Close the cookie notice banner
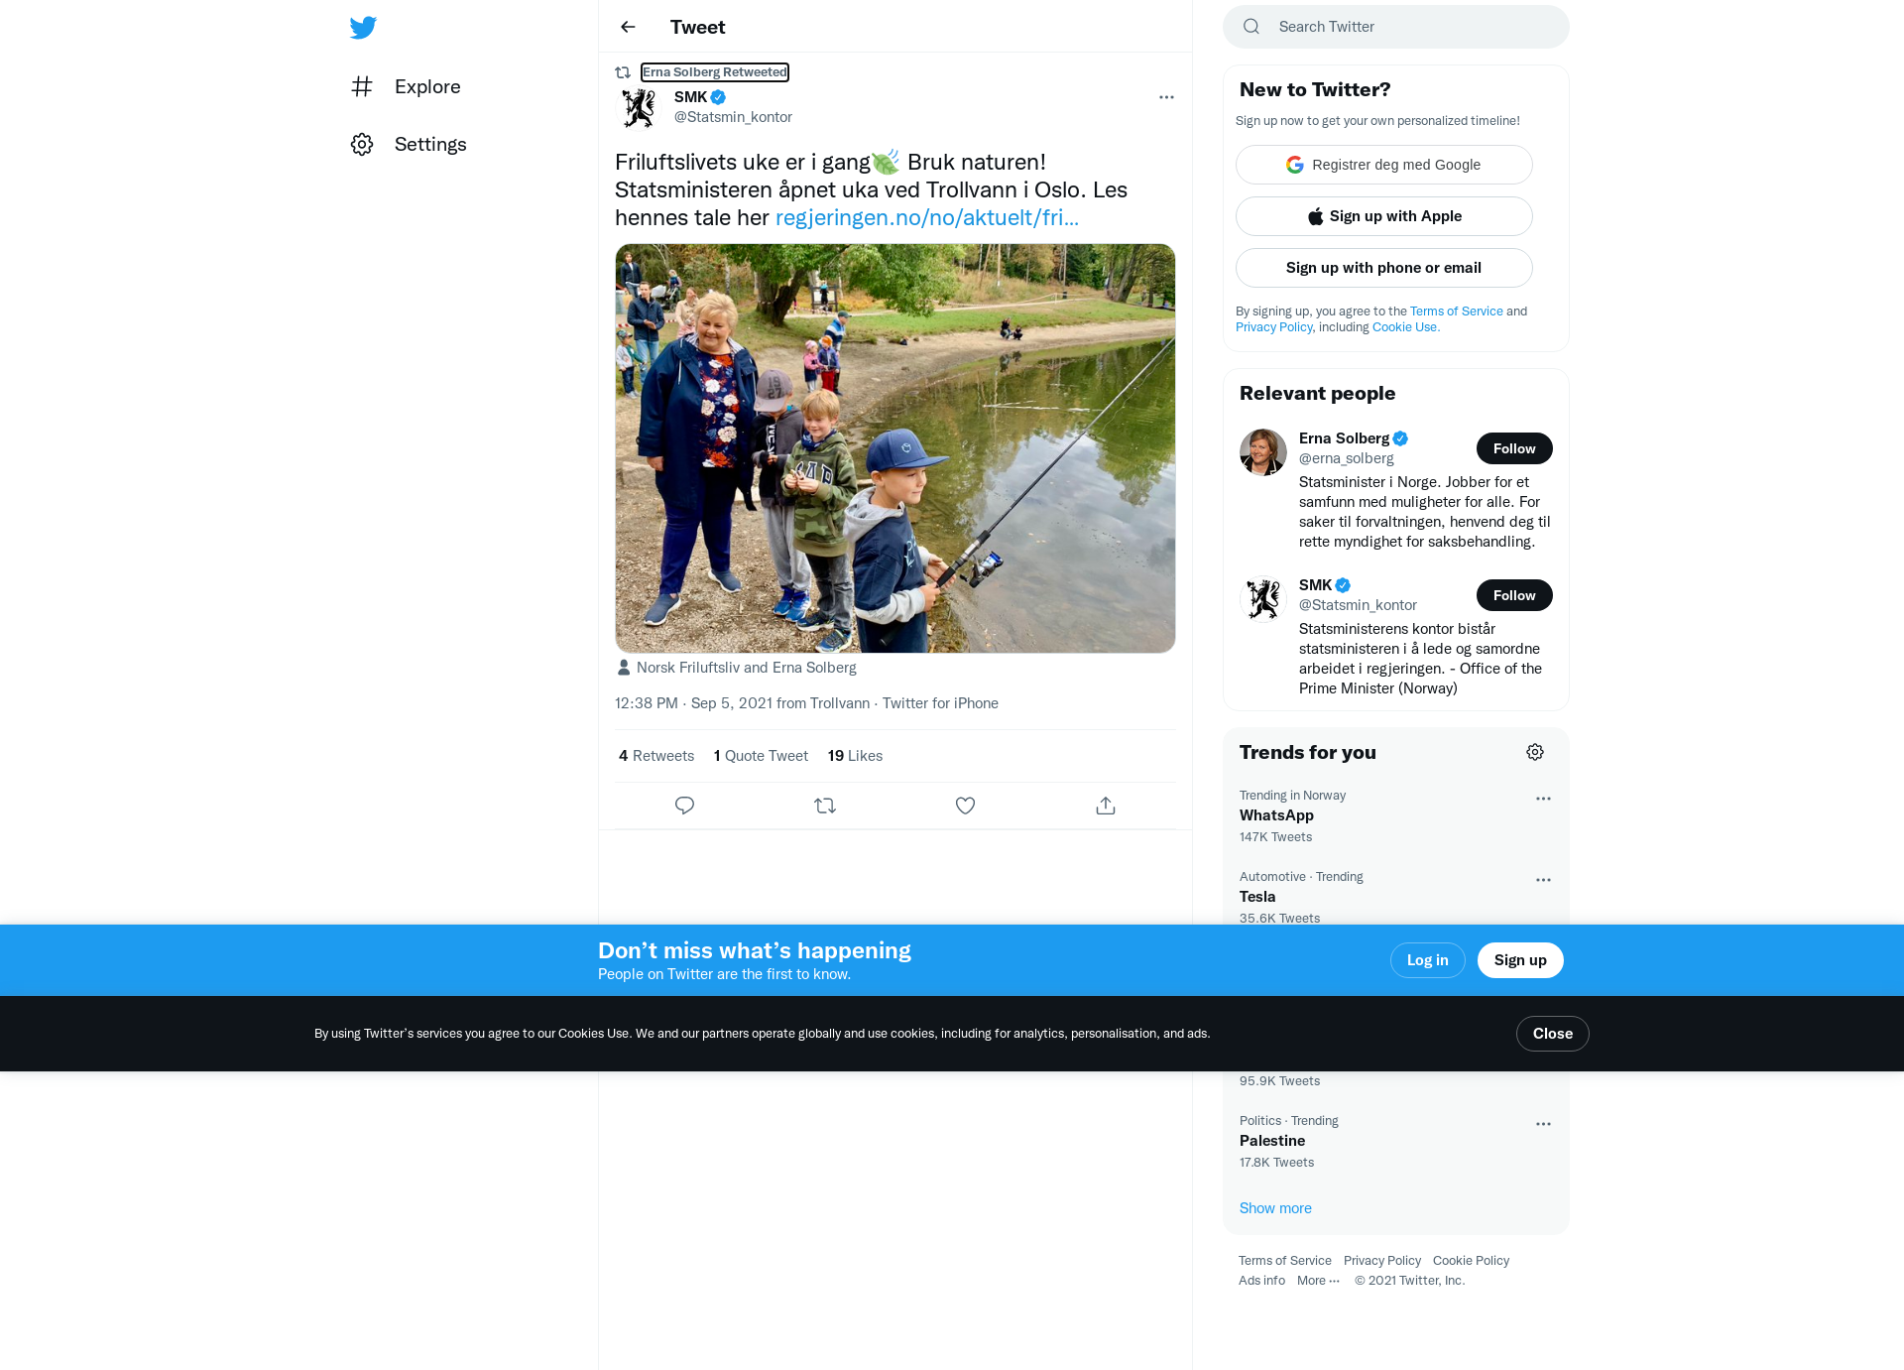The height and width of the screenshot is (1370, 1904). point(1552,1034)
